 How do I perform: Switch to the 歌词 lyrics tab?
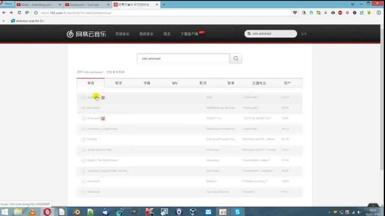coord(203,83)
